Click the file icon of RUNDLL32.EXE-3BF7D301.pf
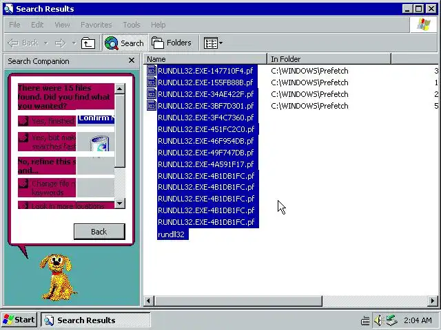This screenshot has width=441, height=330. 152,105
